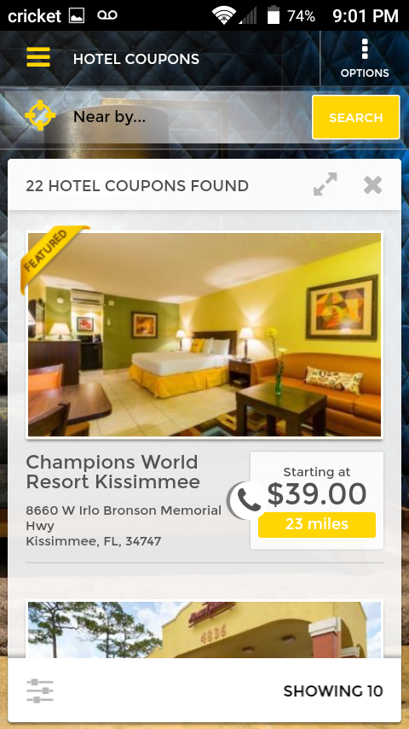Open the second hotel exterior photo
The width and height of the screenshot is (409, 729).
coord(204,629)
